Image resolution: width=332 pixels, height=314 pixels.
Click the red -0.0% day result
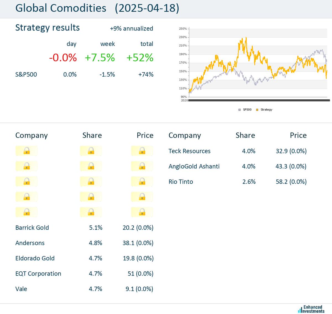[x=63, y=58]
